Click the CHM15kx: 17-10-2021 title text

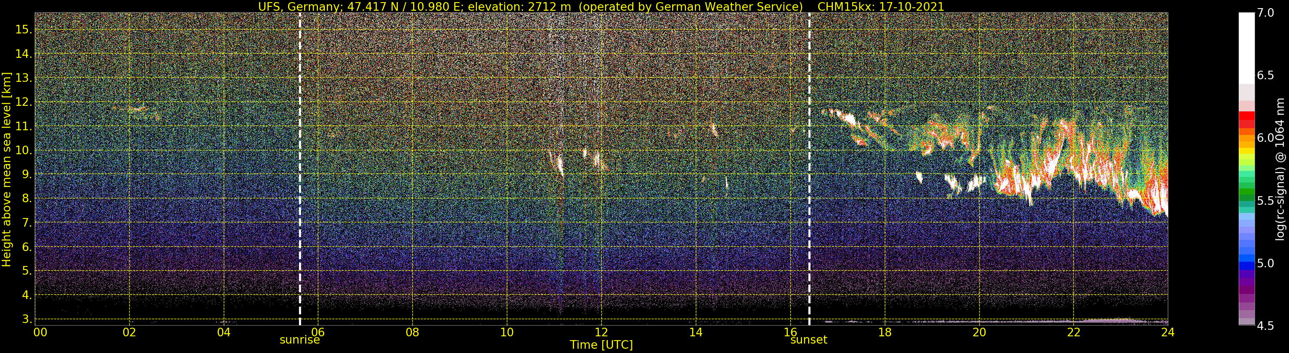pyautogui.click(x=881, y=6)
